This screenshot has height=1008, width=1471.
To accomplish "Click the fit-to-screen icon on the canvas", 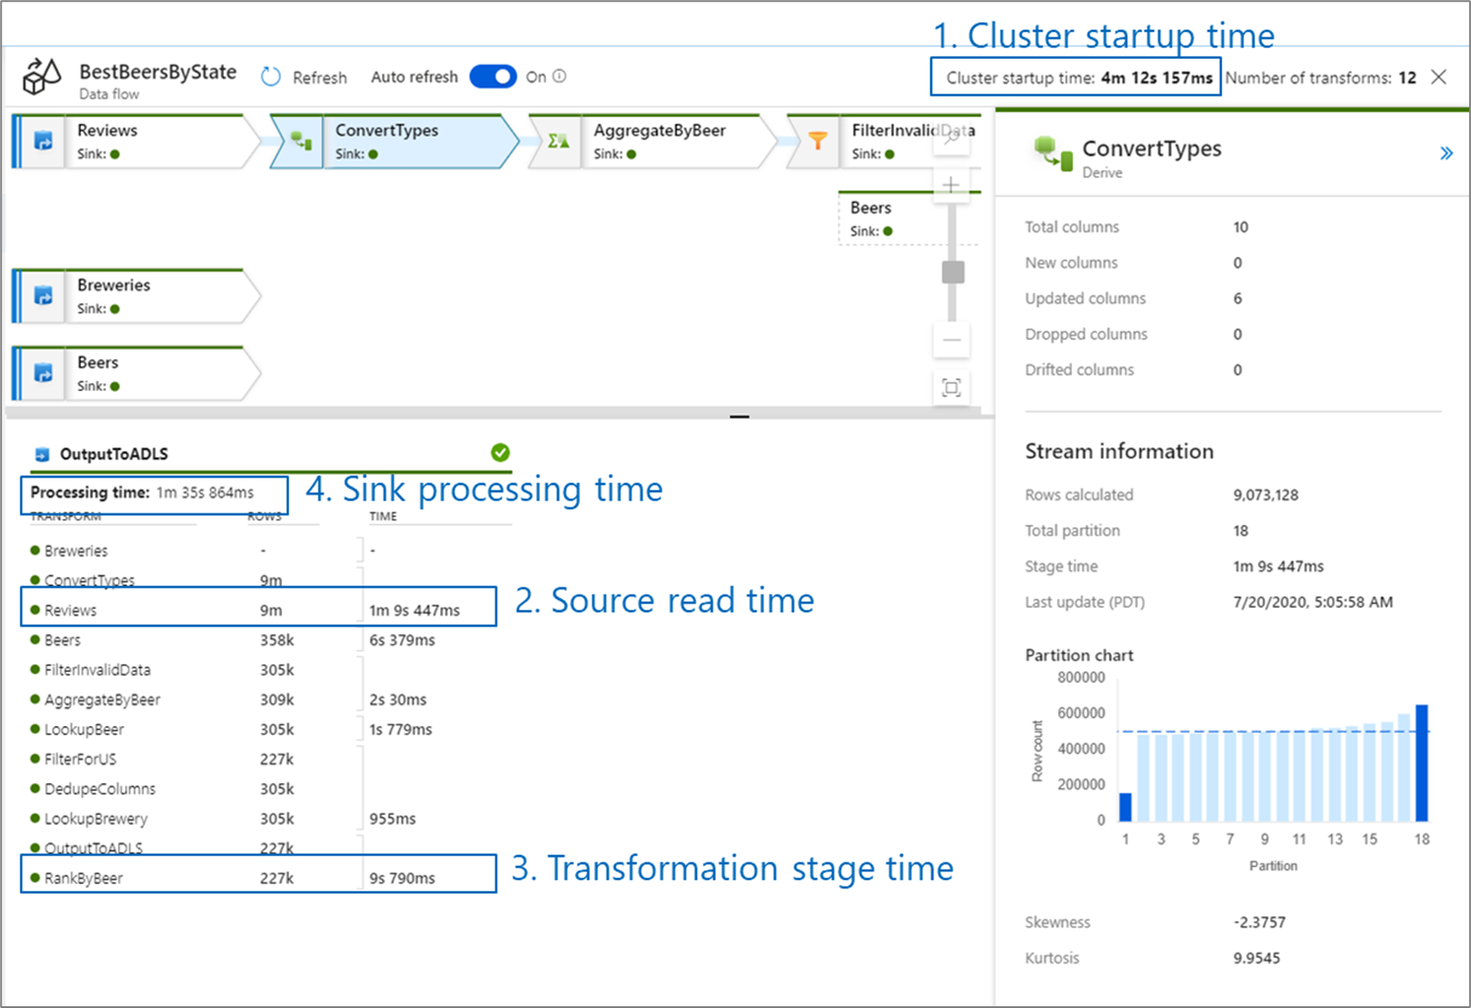I will click(952, 387).
